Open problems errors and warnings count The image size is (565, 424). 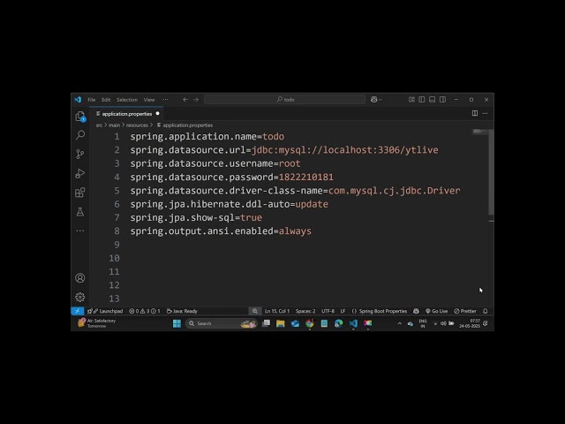click(x=145, y=311)
